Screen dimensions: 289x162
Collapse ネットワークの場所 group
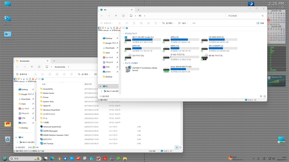coord(124,63)
